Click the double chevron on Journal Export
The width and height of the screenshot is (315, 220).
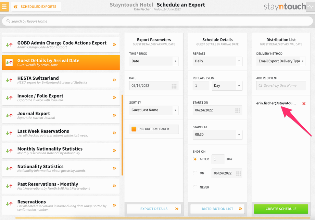click(x=114, y=115)
